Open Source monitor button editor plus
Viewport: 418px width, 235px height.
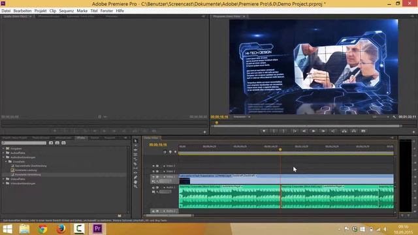pyautogui.click(x=204, y=132)
